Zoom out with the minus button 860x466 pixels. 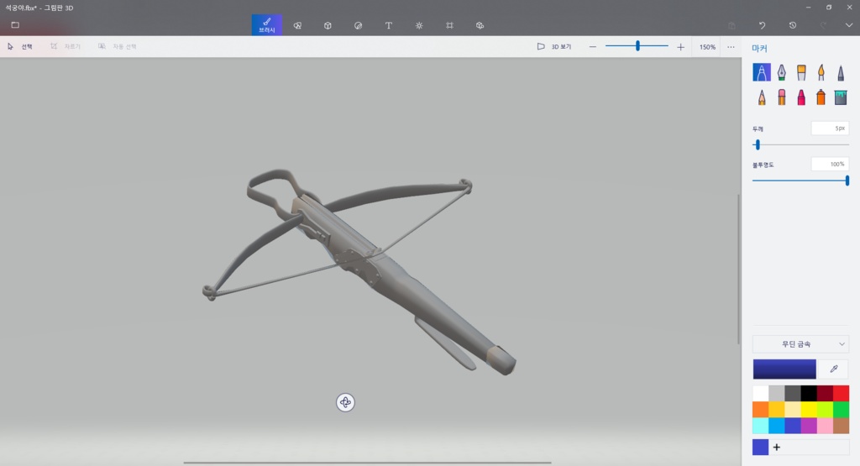592,47
